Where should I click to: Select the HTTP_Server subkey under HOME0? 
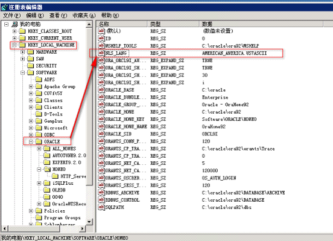tap(73, 176)
